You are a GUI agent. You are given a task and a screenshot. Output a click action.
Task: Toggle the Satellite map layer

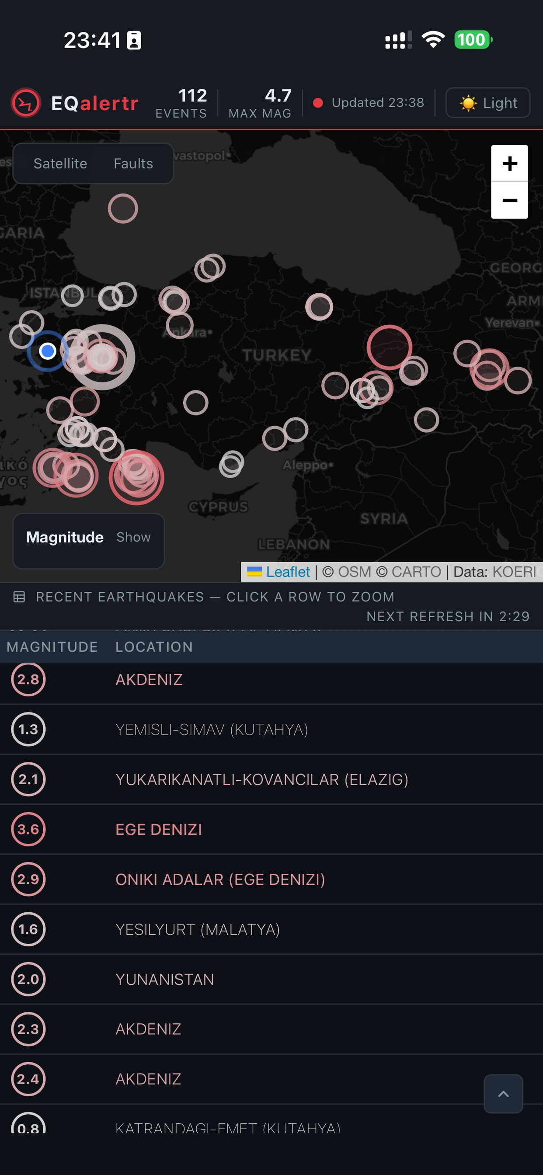[60, 163]
